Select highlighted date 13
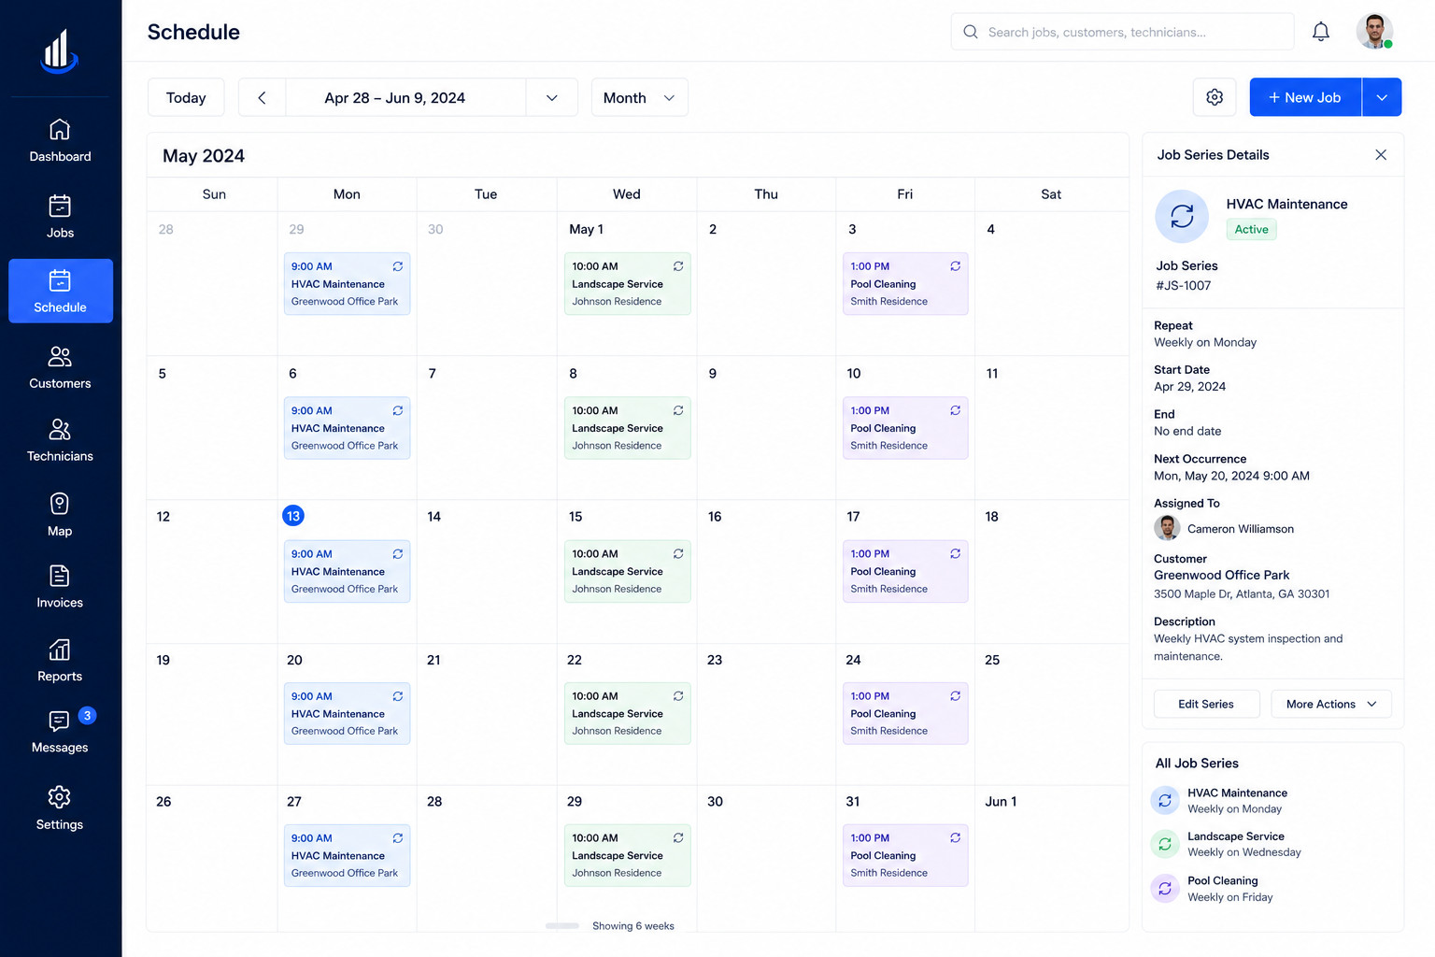This screenshot has height=957, width=1435. click(x=293, y=516)
